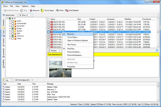Choose Find File... in context menu

78,49
